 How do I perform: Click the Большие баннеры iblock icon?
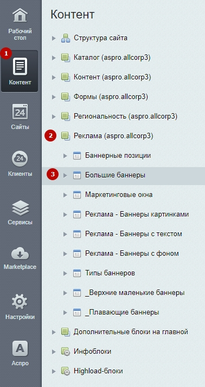77,175
